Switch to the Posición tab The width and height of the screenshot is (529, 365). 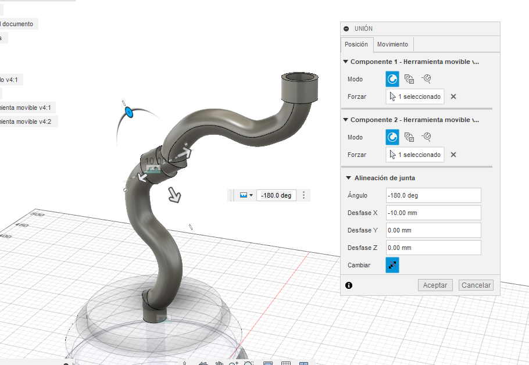coord(356,44)
